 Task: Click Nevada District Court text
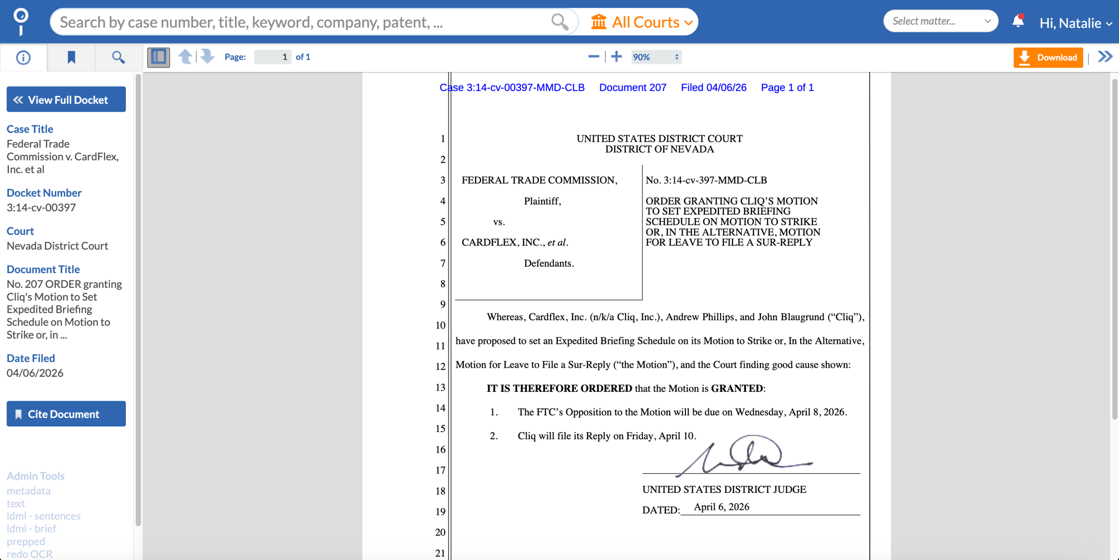[x=58, y=246]
